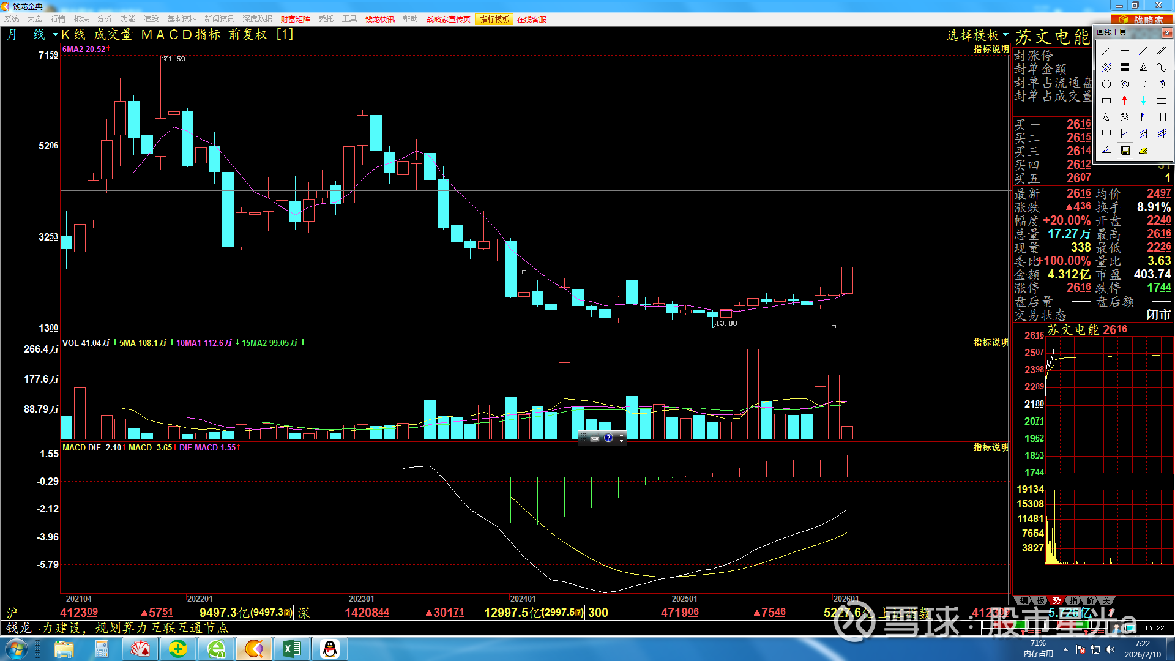Switch to the 细 detail tab
1175x661 pixels.
tap(1024, 600)
